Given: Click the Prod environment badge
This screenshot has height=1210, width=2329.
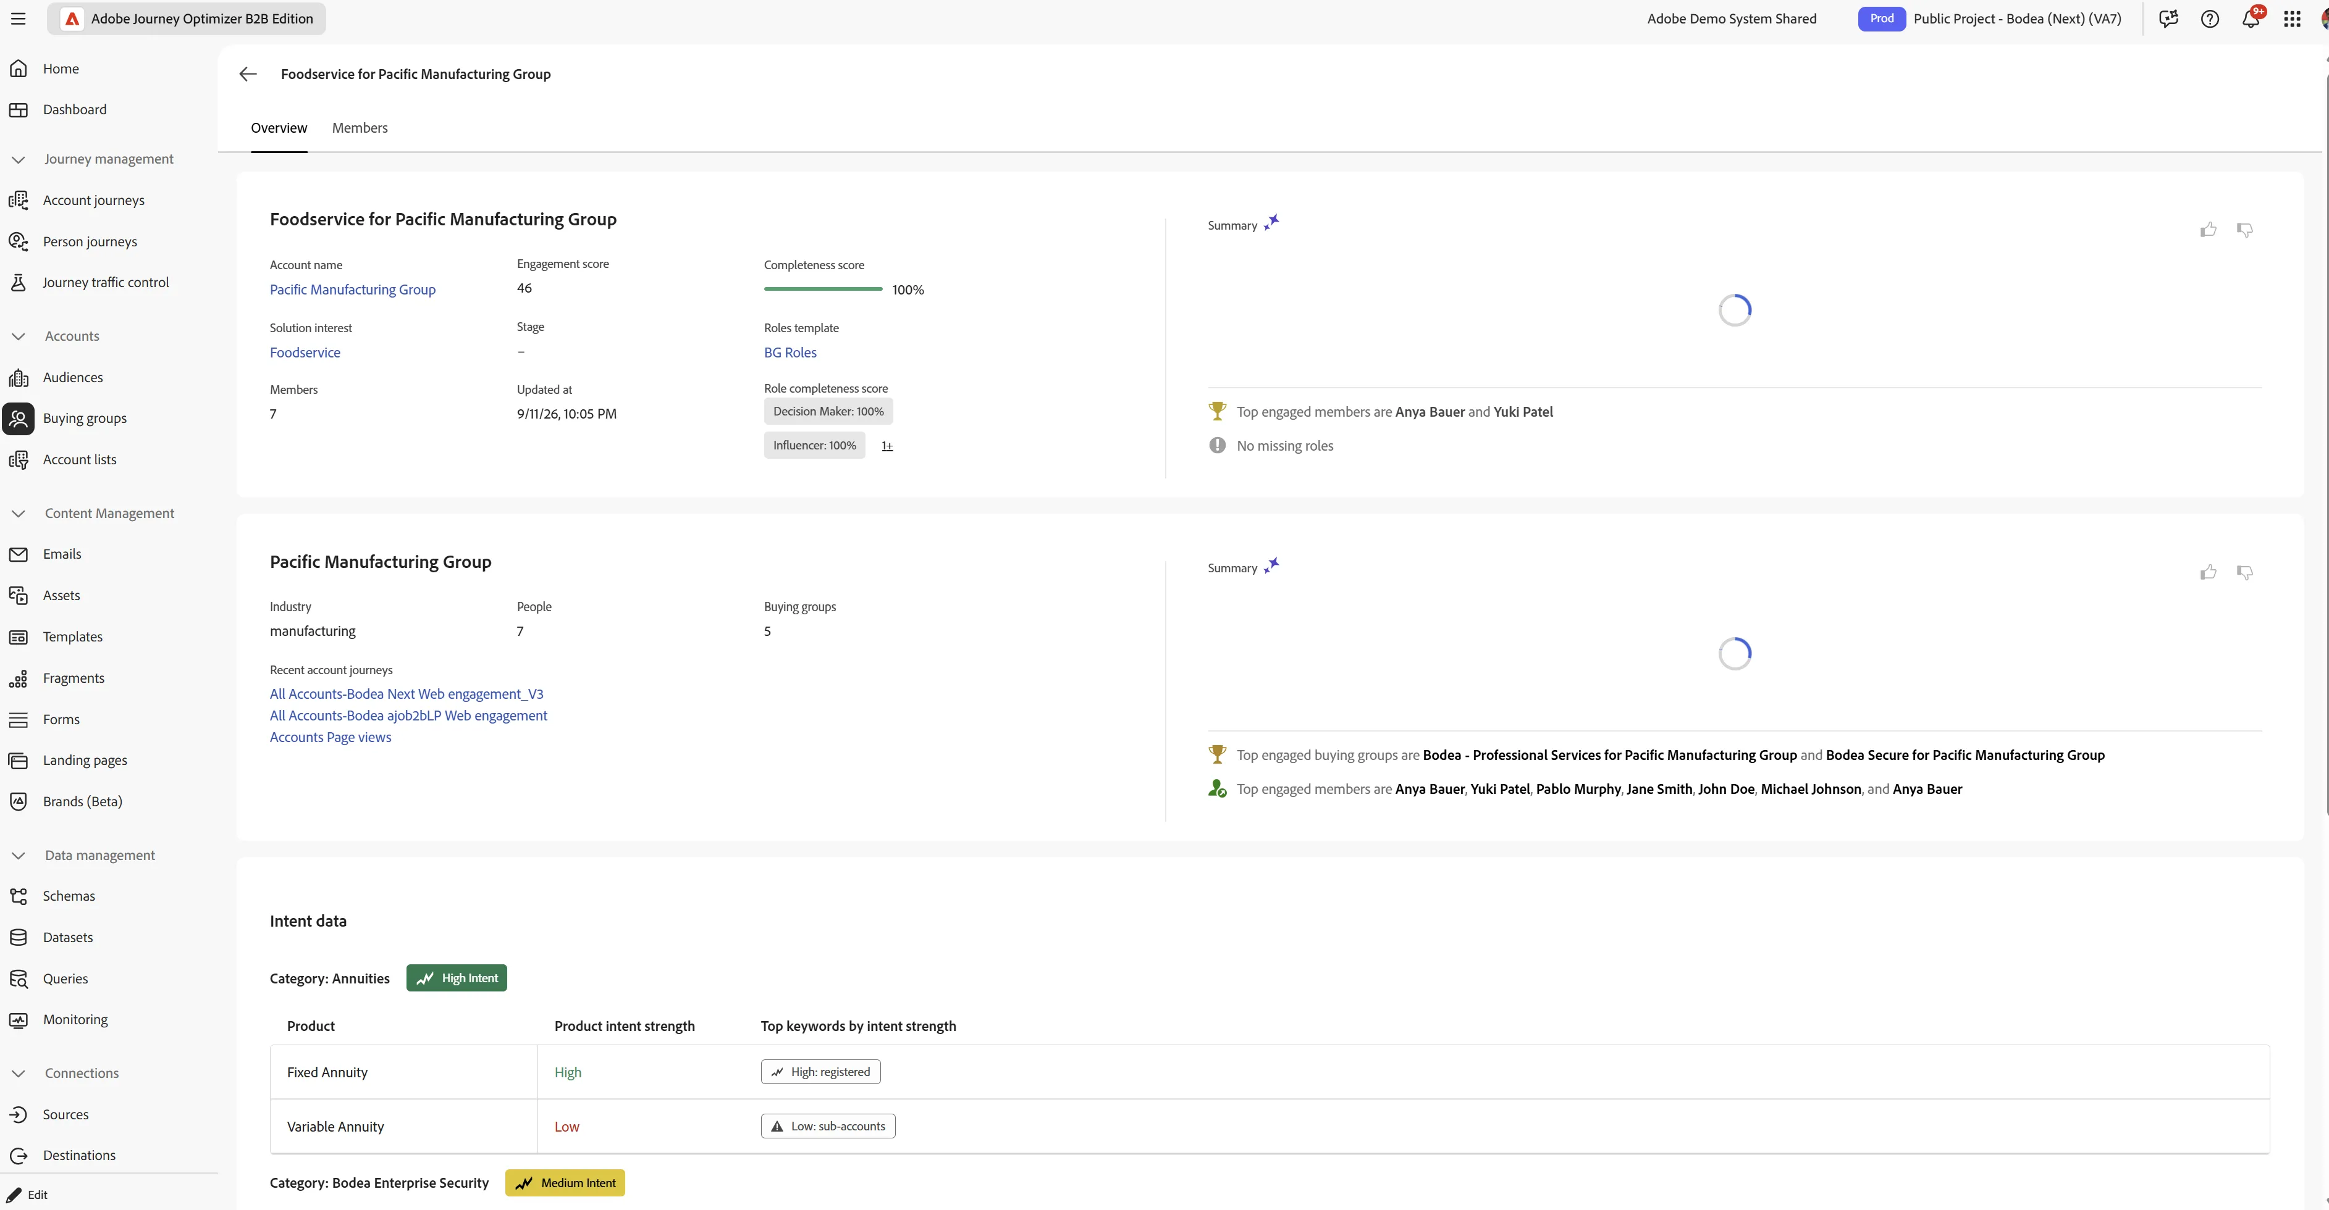Looking at the screenshot, I should click(1882, 19).
